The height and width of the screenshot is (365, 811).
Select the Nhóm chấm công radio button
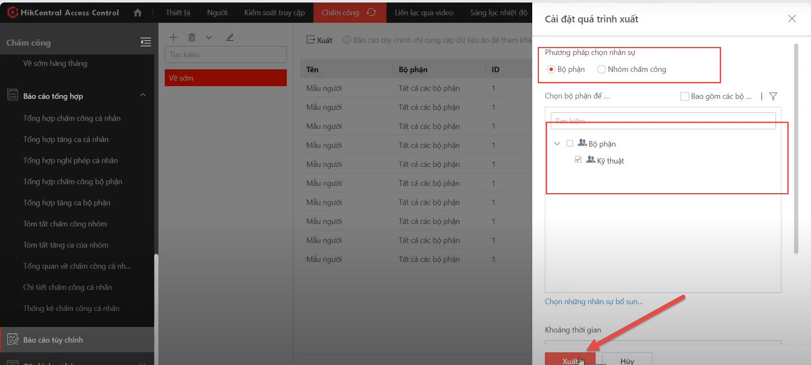601,69
